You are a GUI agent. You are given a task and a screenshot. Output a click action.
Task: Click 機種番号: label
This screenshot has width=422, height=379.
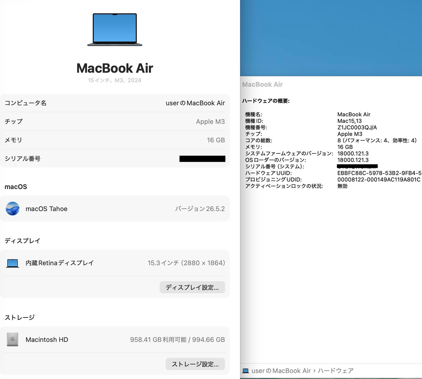click(x=256, y=127)
